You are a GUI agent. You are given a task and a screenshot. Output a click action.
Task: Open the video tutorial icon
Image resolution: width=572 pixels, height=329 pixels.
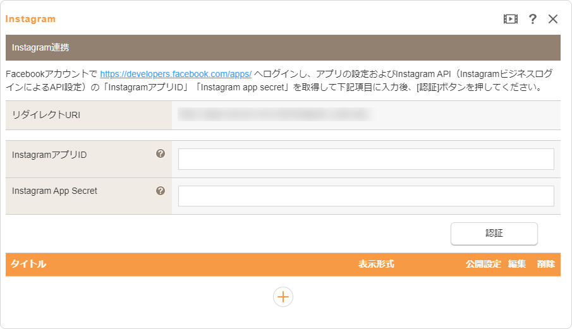[510, 19]
